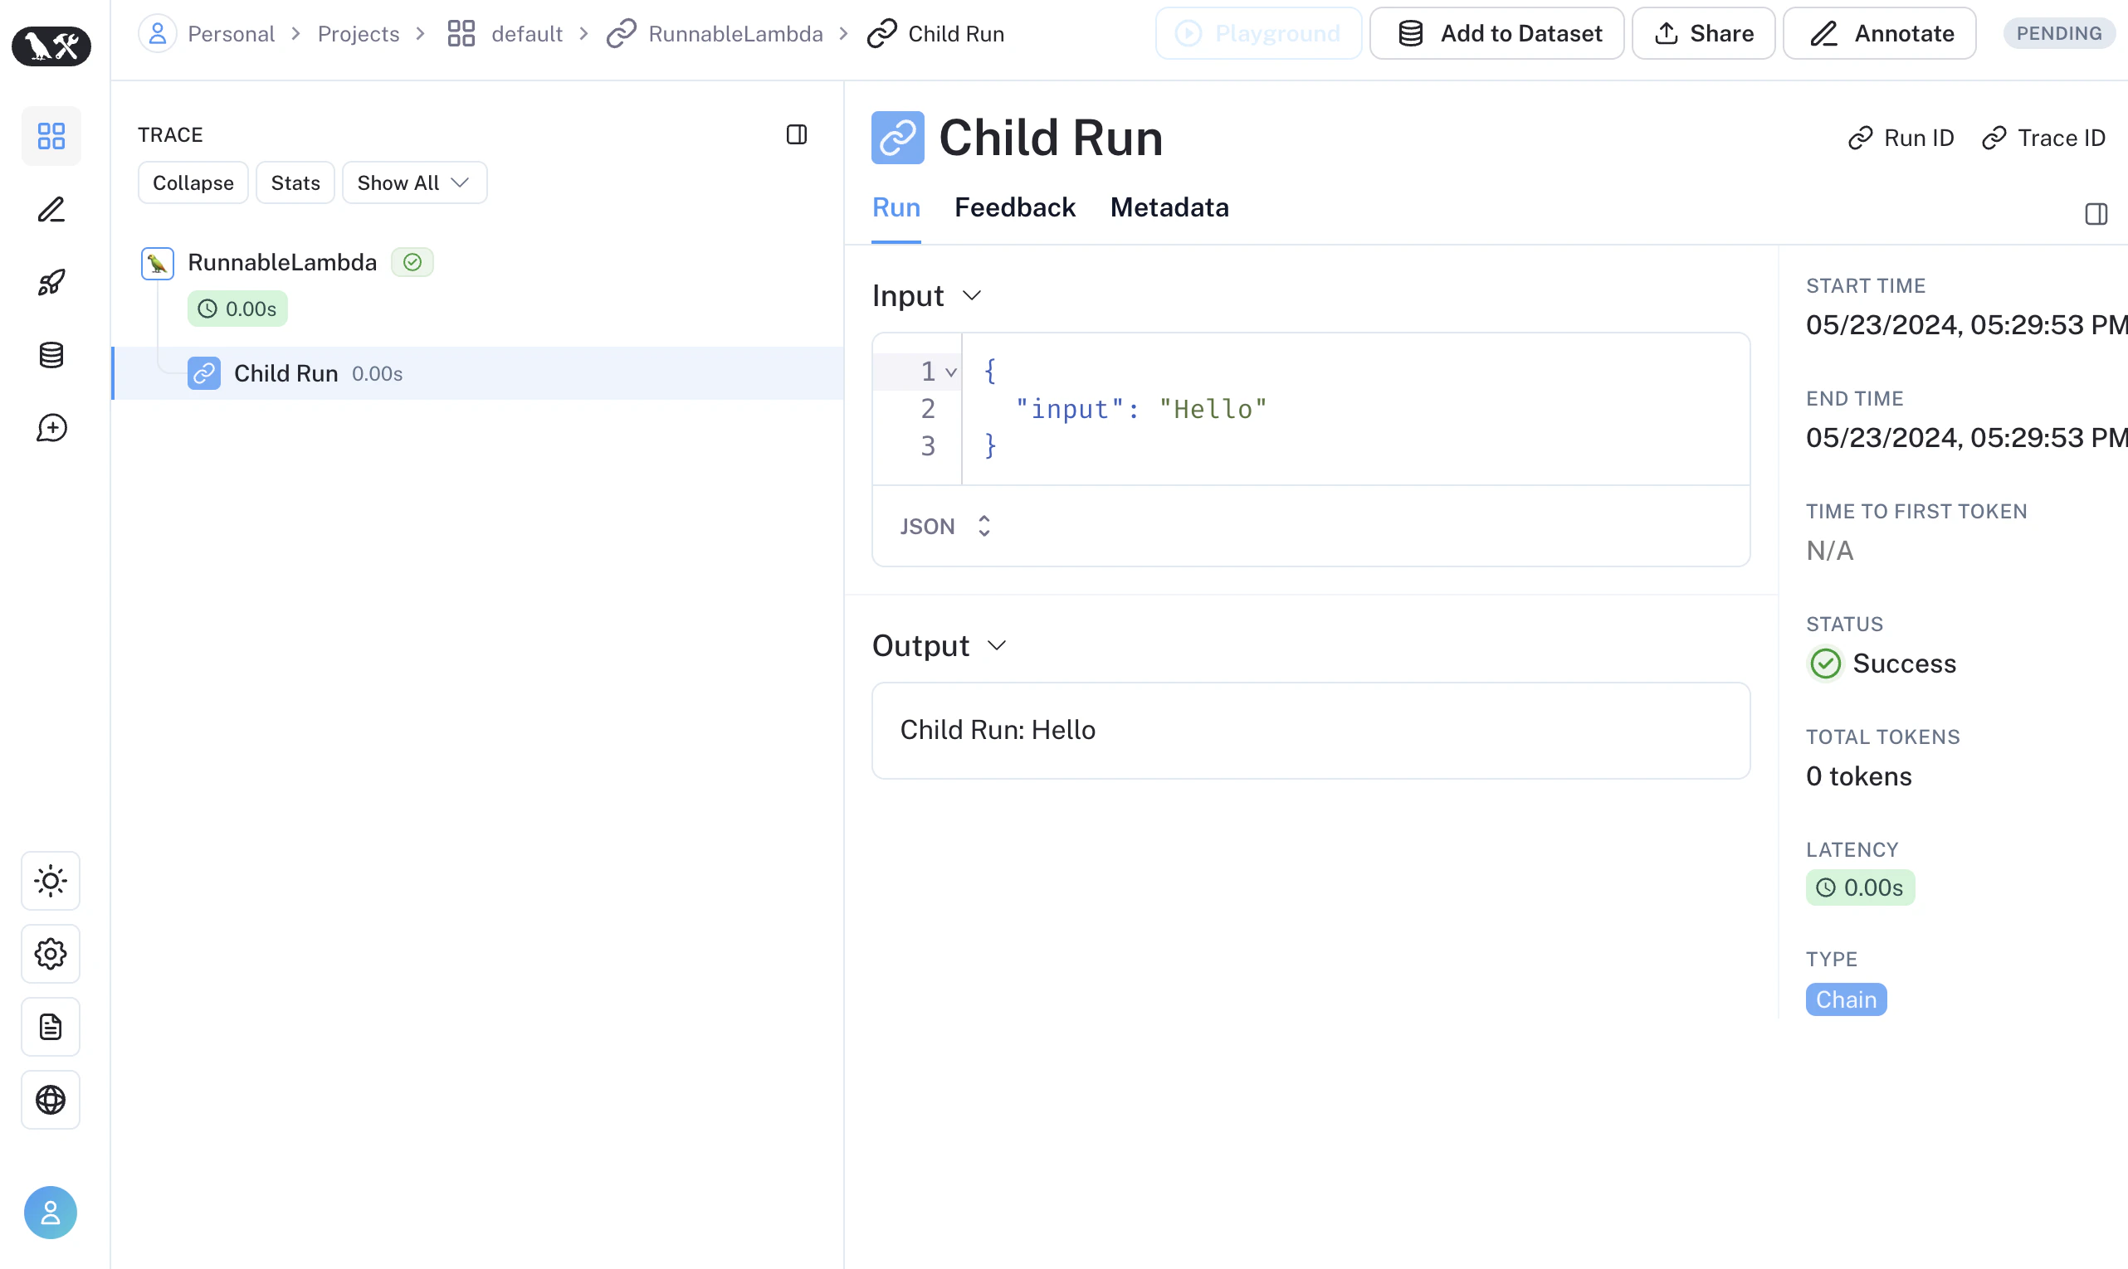Screen dimensions: 2128x1269
Task: Click the Add to Dataset button
Action: coord(1496,33)
